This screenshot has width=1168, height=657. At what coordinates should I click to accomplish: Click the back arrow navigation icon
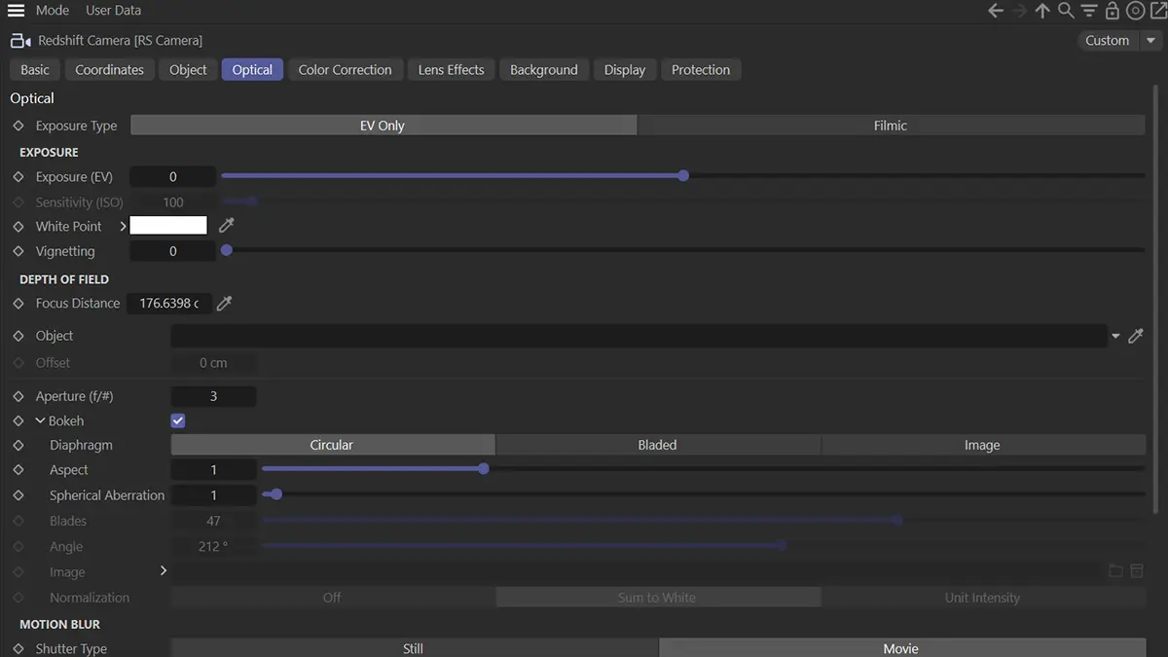pyautogui.click(x=996, y=11)
